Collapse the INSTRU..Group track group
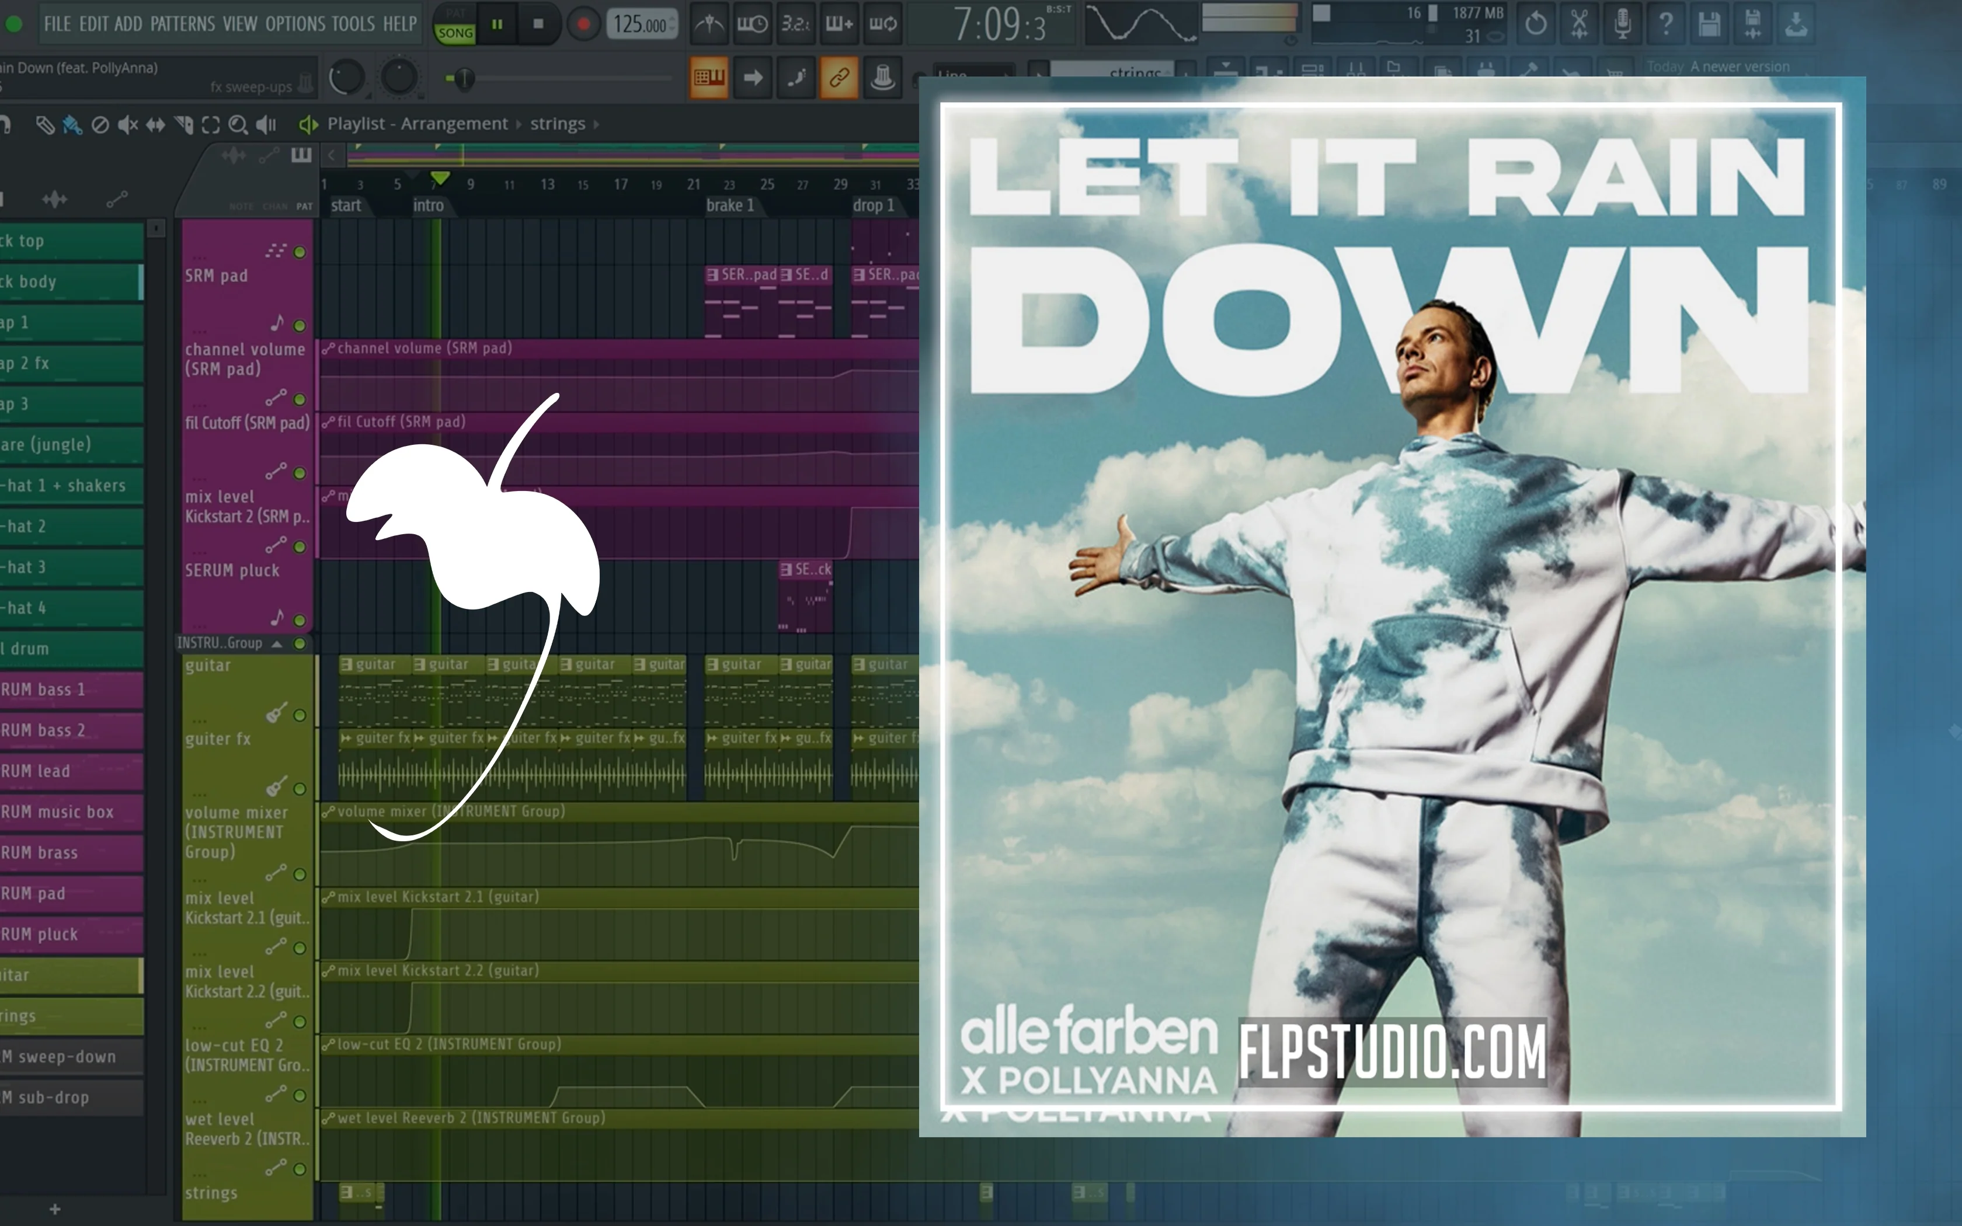Viewport: 1962px width, 1226px height. pos(277,644)
